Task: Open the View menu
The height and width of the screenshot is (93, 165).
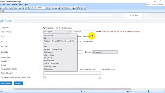Action: tap(9, 5)
